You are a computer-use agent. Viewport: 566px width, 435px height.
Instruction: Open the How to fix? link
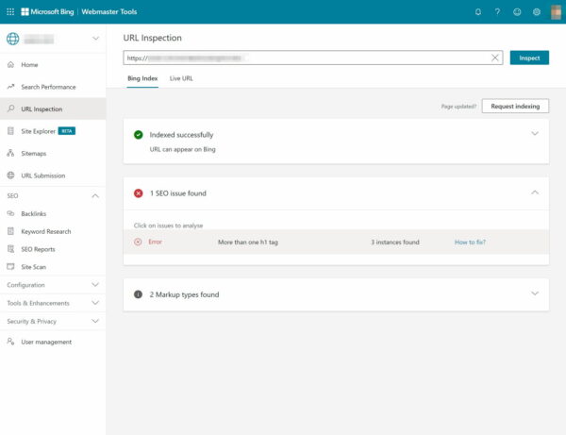click(x=470, y=243)
